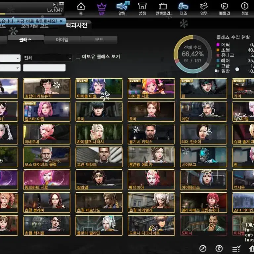254x254 pixels.
Task: Click the blue 레어 legend swatch
Action: pos(218,61)
